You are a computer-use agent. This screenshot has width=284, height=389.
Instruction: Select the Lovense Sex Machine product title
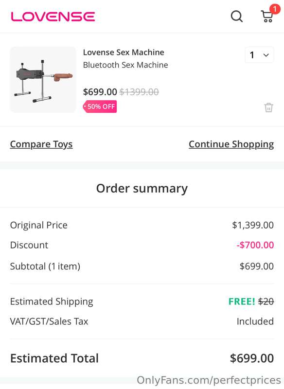click(x=124, y=52)
